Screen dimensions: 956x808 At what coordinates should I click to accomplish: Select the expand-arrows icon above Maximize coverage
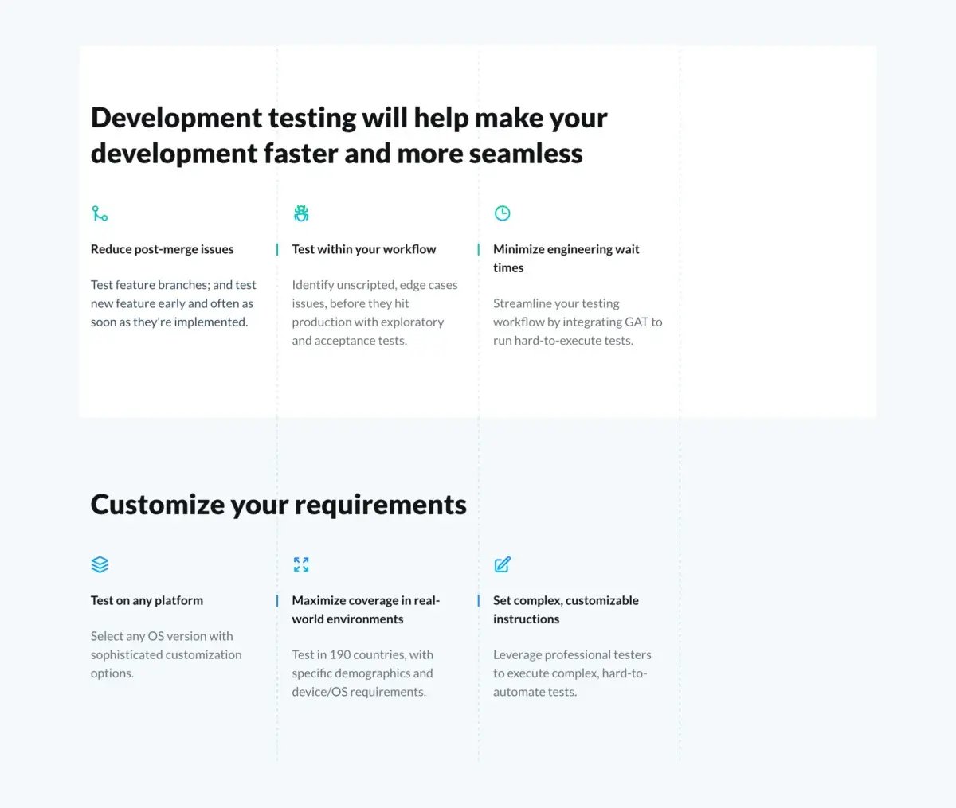(301, 564)
